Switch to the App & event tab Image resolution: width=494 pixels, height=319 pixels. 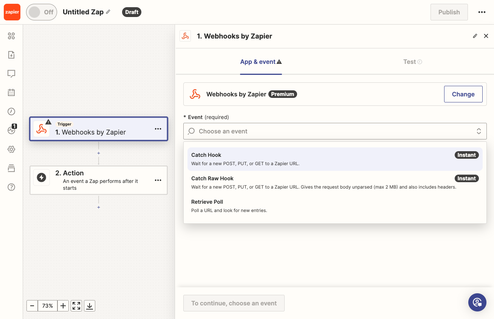click(261, 62)
